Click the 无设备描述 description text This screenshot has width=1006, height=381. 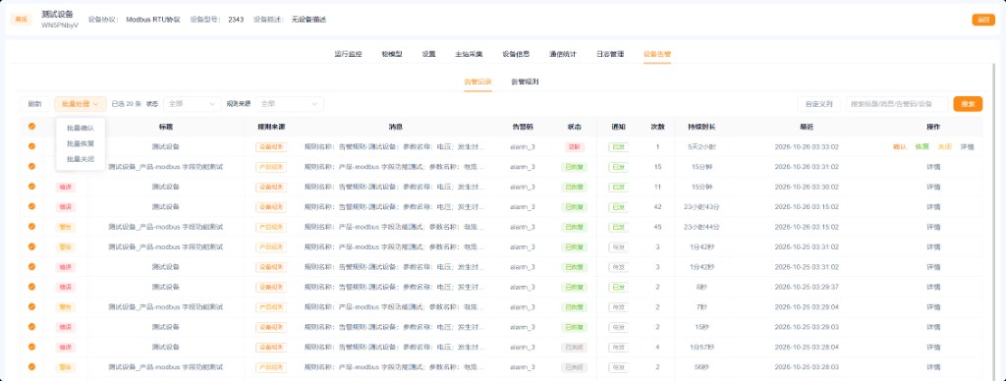[x=308, y=20]
